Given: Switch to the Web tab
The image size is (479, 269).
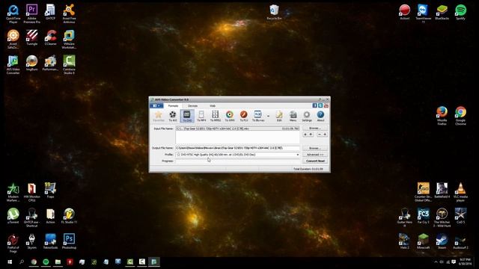Looking at the screenshot, I should tap(213, 105).
